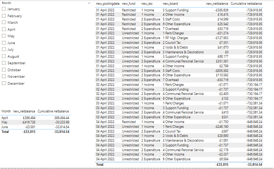
Task: Click the £18,415 netbalance cell
Action: (223, 15)
